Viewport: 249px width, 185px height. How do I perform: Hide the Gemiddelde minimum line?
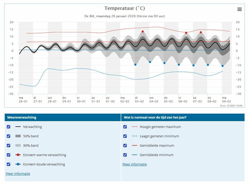[x=125, y=155]
